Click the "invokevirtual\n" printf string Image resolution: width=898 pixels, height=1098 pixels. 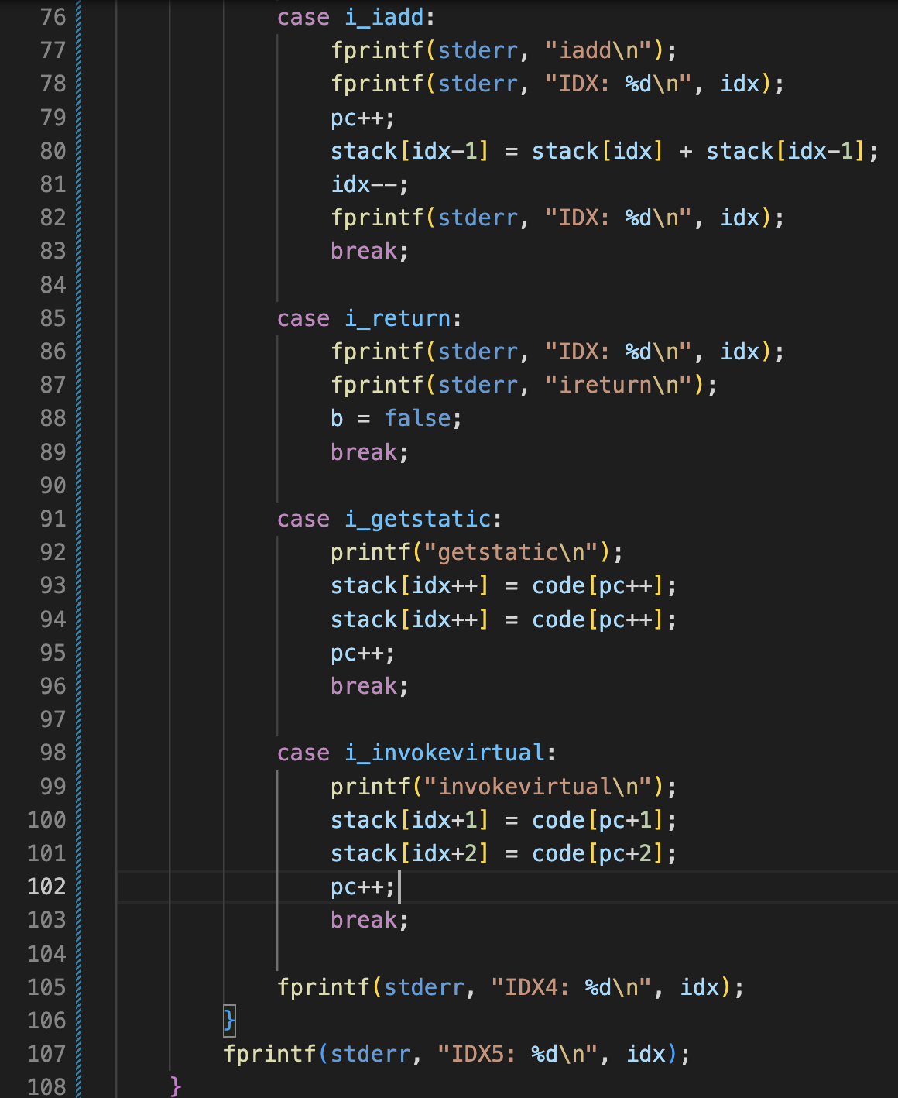(x=538, y=787)
